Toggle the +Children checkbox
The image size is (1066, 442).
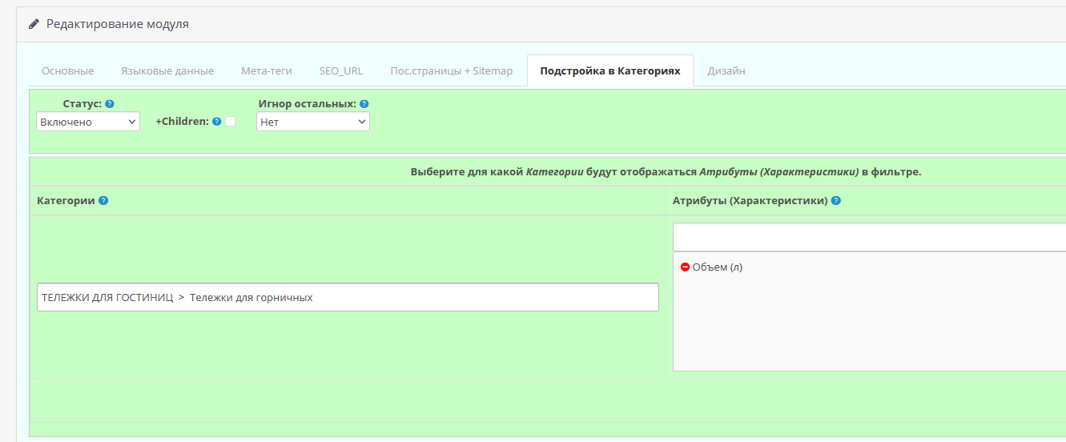tap(230, 121)
